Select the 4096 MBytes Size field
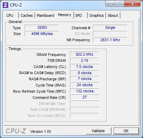143x138 pixels. (x=42, y=34)
